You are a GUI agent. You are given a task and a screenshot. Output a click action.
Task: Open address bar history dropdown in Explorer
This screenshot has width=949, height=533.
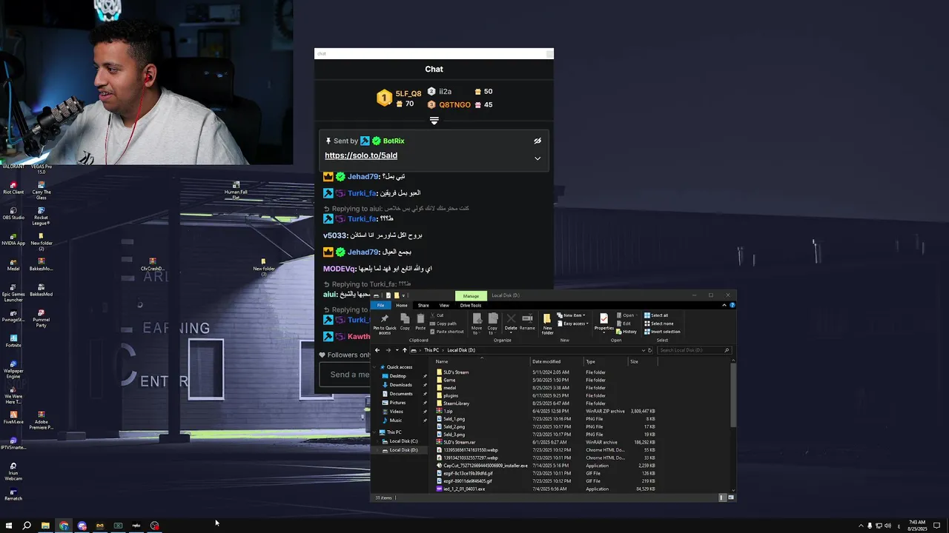[642, 350]
